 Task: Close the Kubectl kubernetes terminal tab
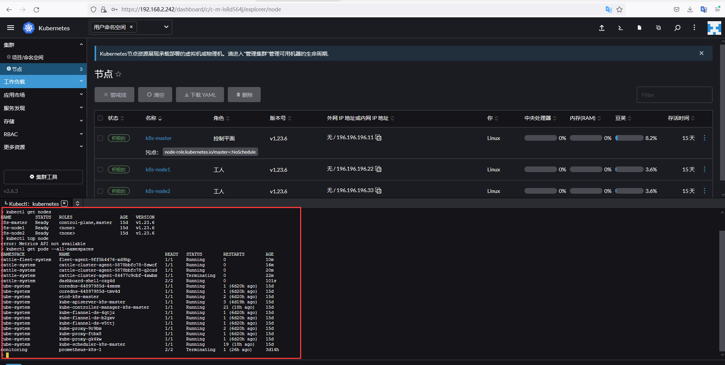65,203
